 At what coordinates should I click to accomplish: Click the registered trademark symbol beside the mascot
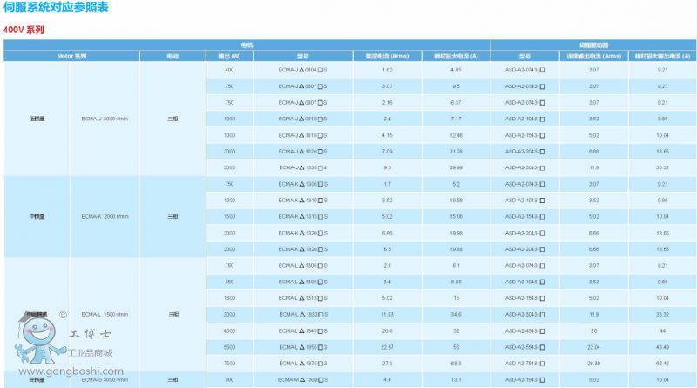(x=62, y=315)
